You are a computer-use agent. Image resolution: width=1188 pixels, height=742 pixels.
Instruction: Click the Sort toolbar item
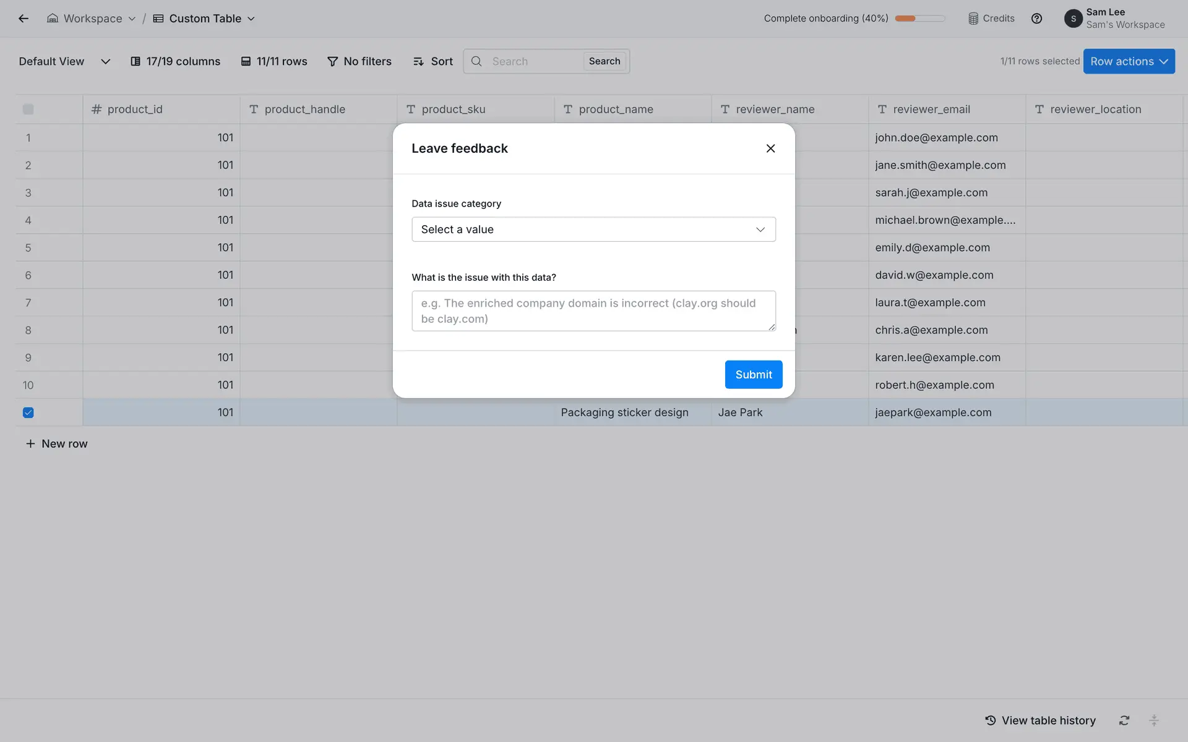click(x=433, y=61)
